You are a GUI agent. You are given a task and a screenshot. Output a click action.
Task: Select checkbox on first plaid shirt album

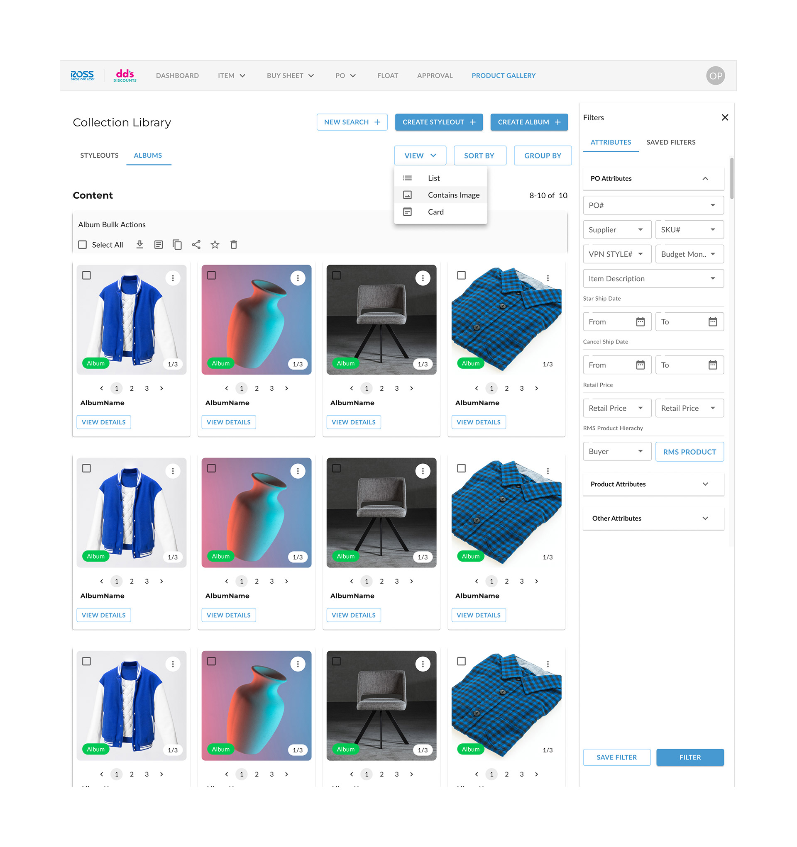point(462,275)
